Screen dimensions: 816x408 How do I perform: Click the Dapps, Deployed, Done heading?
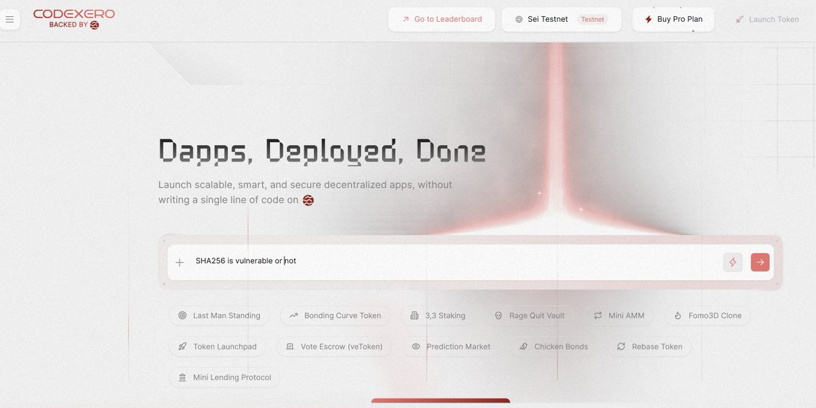(322, 151)
